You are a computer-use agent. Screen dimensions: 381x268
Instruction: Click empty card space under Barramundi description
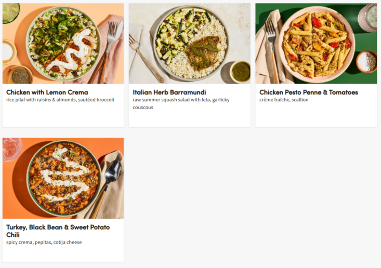coord(189,119)
